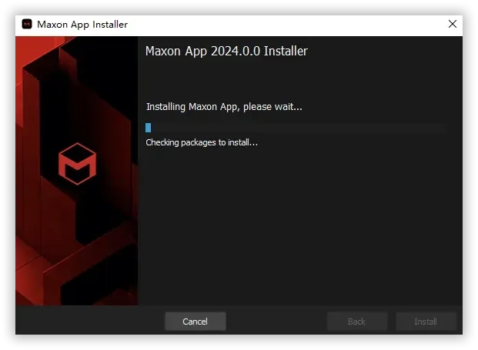The height and width of the screenshot is (350, 478).
Task: Click 'Installing Maxon App, please wait...' text
Action: coord(224,107)
